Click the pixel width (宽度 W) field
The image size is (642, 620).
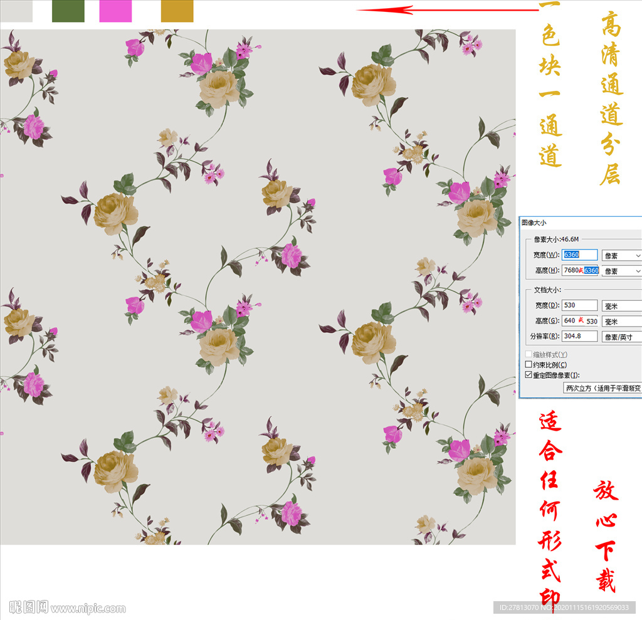tap(579, 255)
